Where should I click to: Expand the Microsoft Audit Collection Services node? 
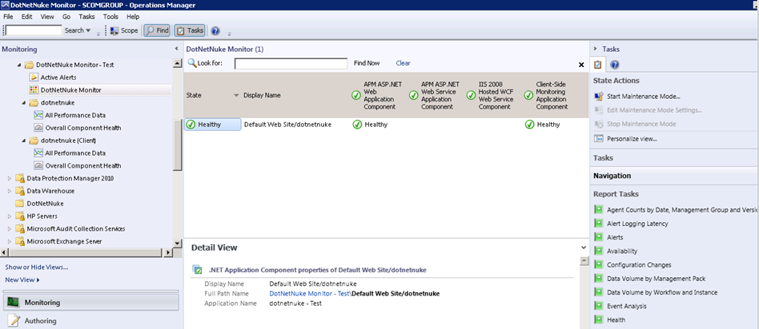pos(9,228)
